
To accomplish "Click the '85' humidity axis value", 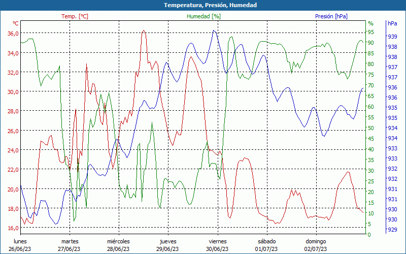I will point(371,53).
